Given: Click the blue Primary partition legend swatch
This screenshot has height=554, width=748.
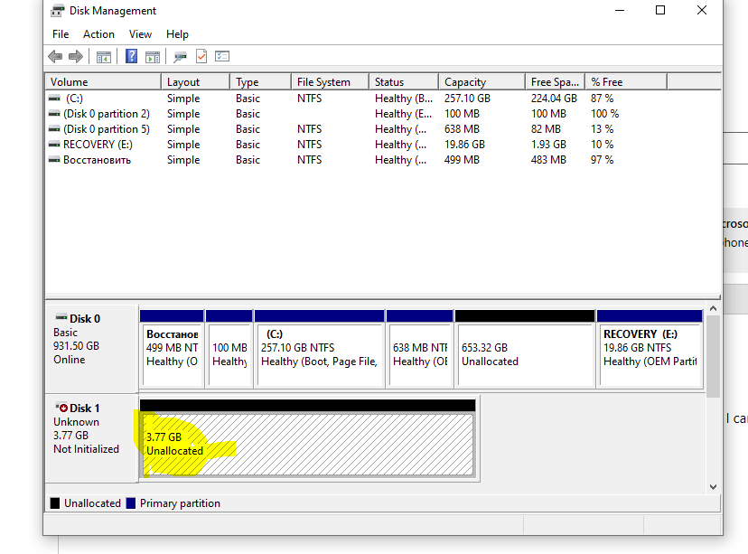Looking at the screenshot, I should [x=131, y=503].
